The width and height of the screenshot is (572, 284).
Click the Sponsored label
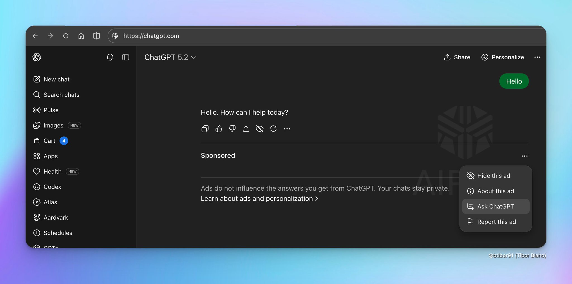[218, 156]
